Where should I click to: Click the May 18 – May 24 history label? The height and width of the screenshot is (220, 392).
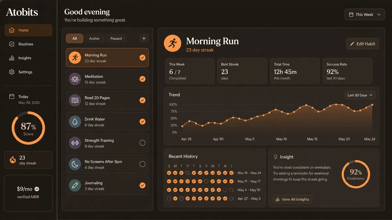click(249, 173)
